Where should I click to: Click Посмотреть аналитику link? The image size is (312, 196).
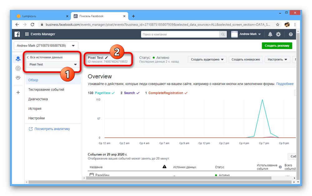(x=49, y=129)
